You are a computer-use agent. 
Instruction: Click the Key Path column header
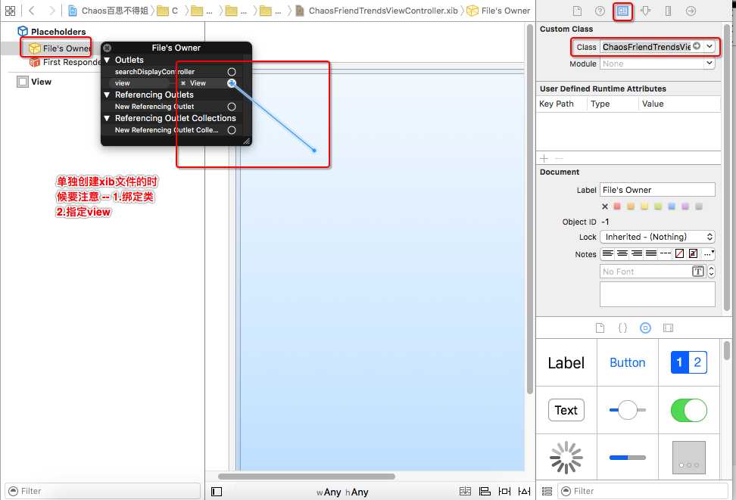tap(557, 104)
